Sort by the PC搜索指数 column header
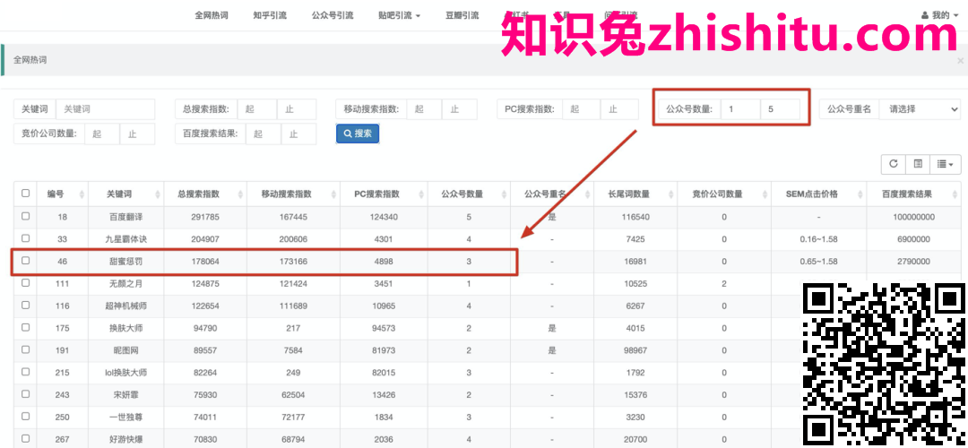This screenshot has width=968, height=448. (x=384, y=194)
